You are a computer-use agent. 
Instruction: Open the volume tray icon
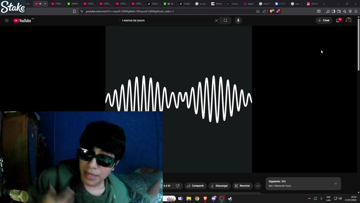tap(340, 198)
